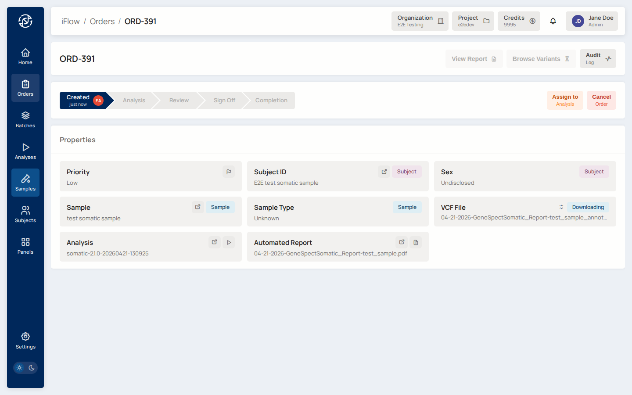Click Automated Report document icon

click(x=416, y=242)
